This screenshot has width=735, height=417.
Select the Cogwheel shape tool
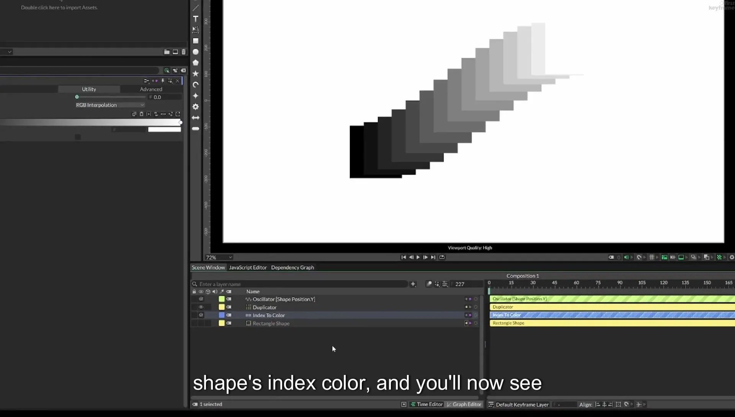click(x=196, y=107)
